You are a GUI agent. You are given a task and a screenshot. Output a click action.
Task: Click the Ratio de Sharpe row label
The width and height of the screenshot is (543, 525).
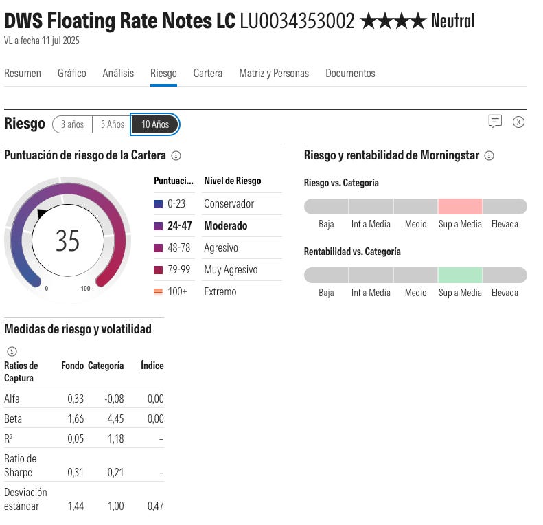pyautogui.click(x=20, y=465)
